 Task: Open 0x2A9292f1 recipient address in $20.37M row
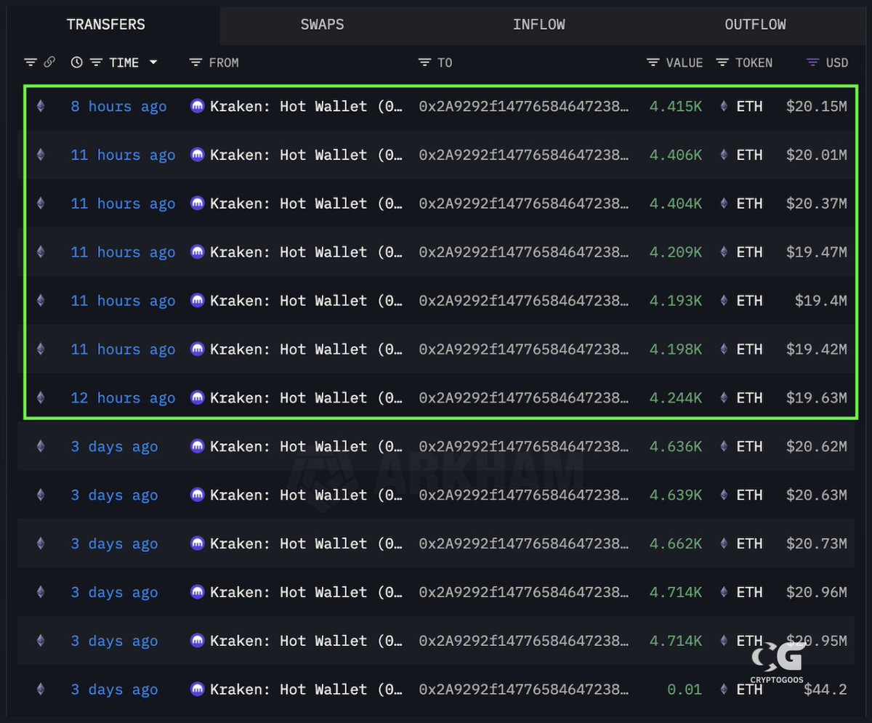coord(524,203)
